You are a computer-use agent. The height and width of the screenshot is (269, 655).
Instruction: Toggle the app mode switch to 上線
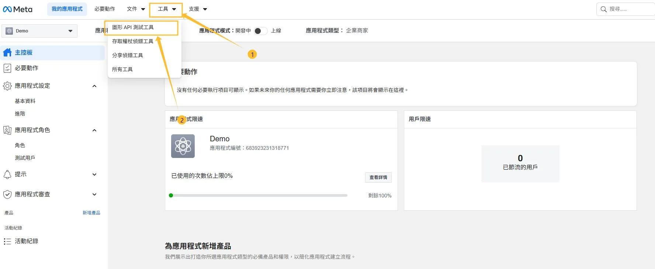pyautogui.click(x=261, y=31)
